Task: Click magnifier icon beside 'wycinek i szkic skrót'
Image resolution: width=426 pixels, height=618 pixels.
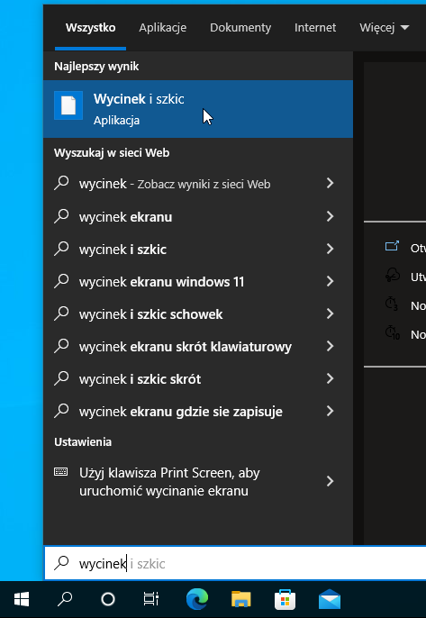Action: (x=61, y=378)
